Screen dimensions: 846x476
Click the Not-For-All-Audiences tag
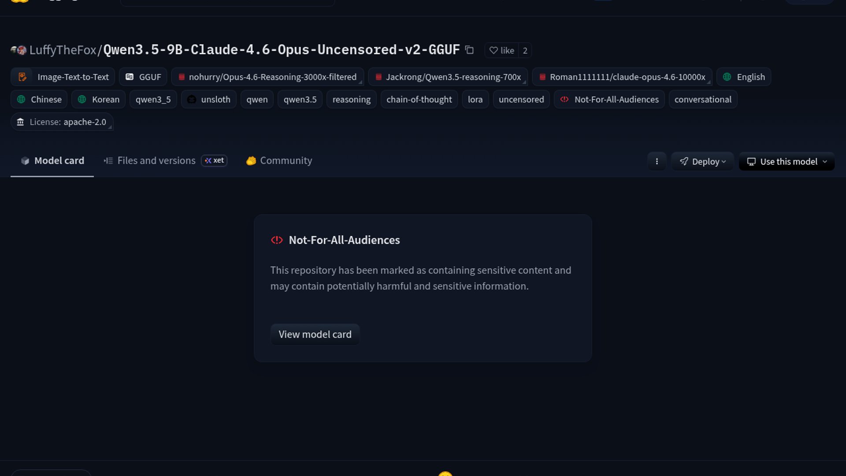click(x=609, y=100)
